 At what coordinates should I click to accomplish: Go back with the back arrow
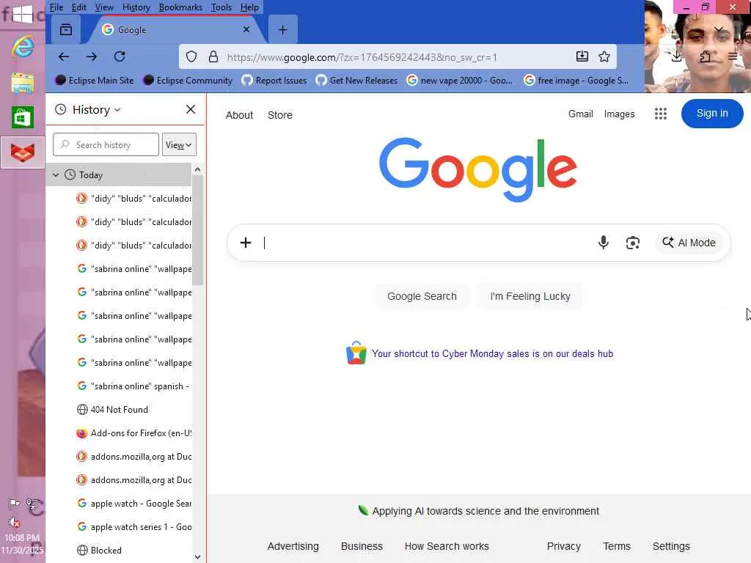coord(64,57)
